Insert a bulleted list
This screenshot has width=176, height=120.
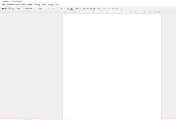(x=108, y=8)
